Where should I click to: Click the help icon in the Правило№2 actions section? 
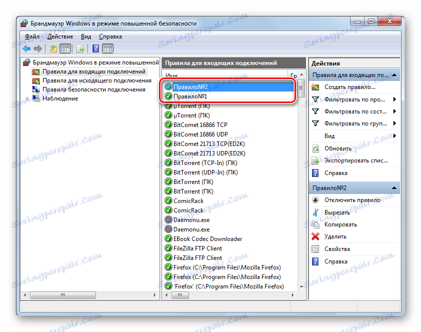315,261
